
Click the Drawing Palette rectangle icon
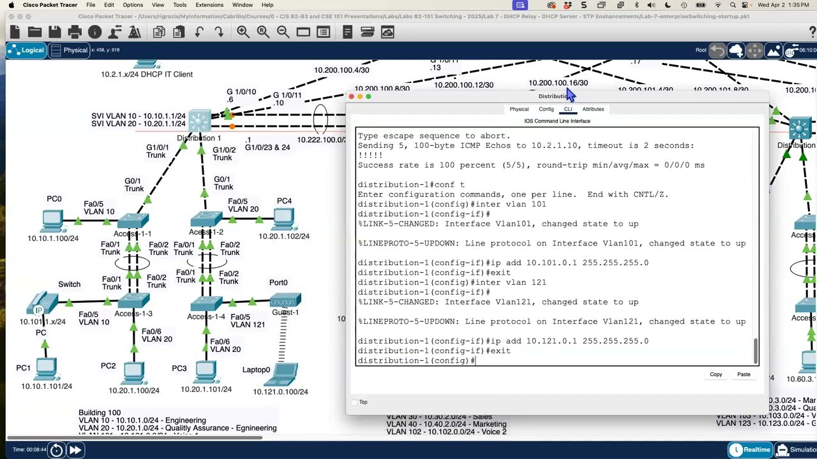[x=303, y=31]
